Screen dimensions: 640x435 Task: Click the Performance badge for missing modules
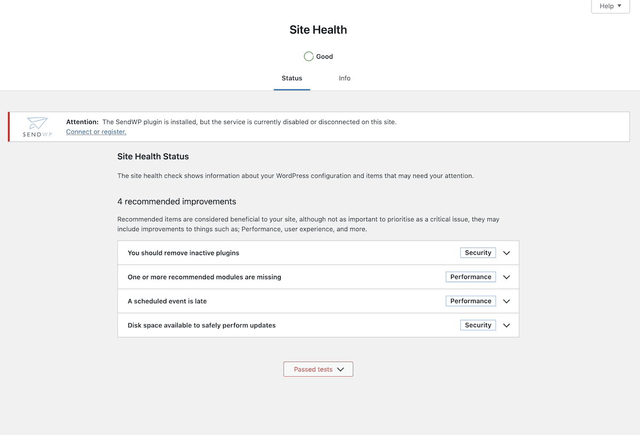470,276
